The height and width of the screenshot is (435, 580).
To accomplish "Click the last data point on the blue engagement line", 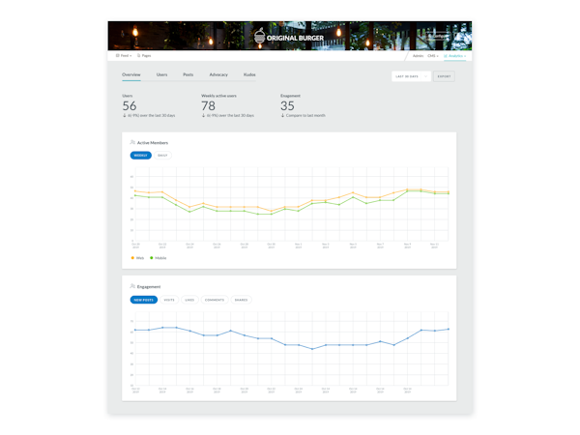I will (449, 329).
